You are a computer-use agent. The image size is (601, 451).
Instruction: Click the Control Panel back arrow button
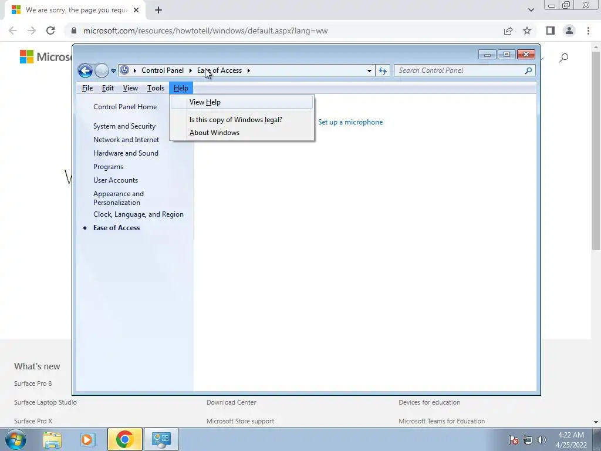(85, 70)
